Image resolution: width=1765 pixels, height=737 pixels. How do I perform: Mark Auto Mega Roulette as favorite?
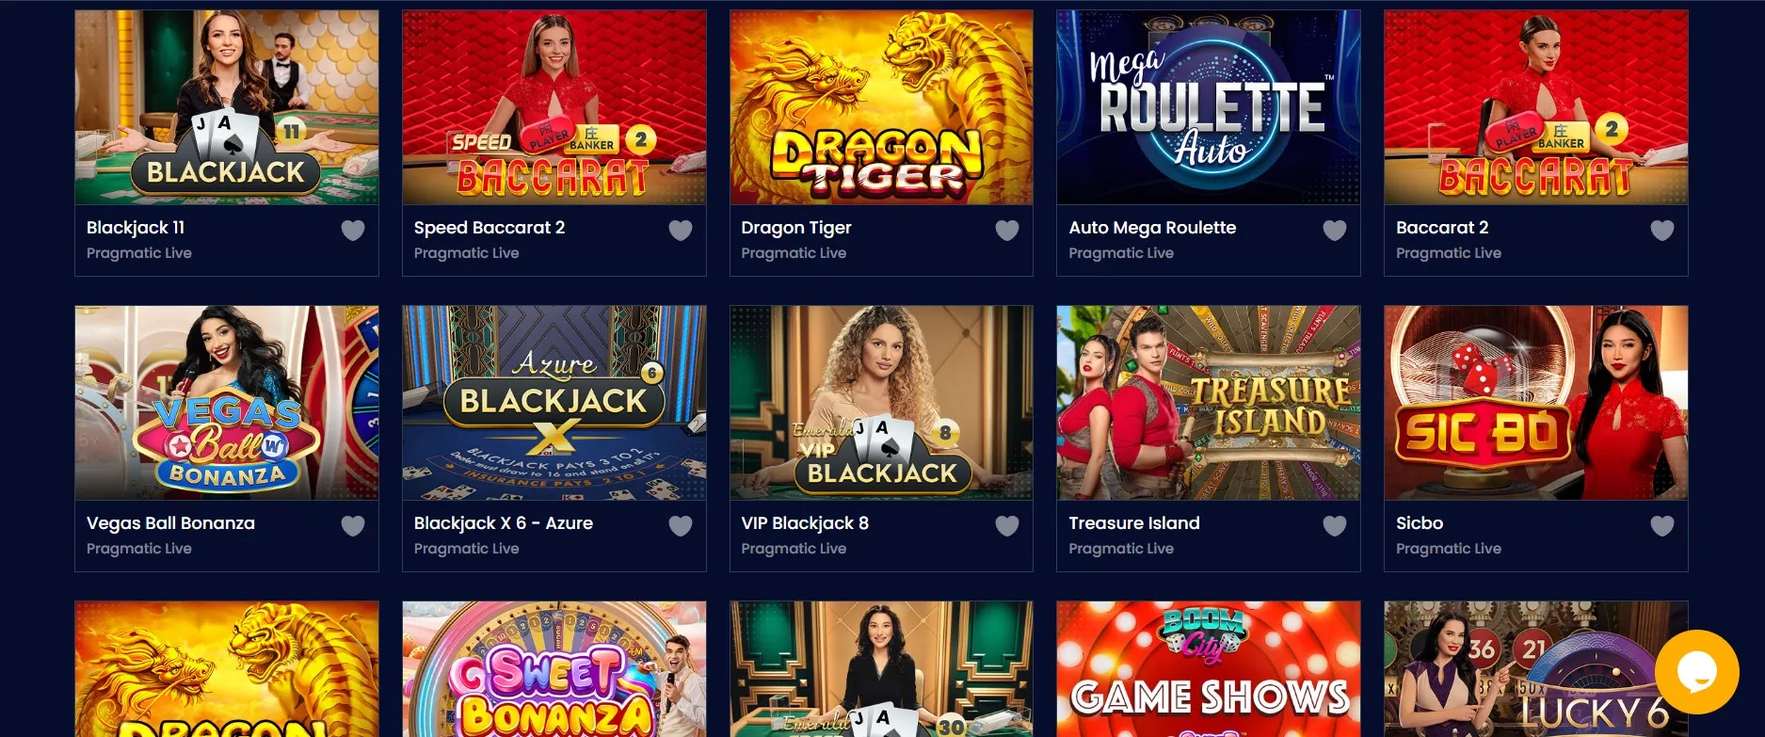[1335, 230]
